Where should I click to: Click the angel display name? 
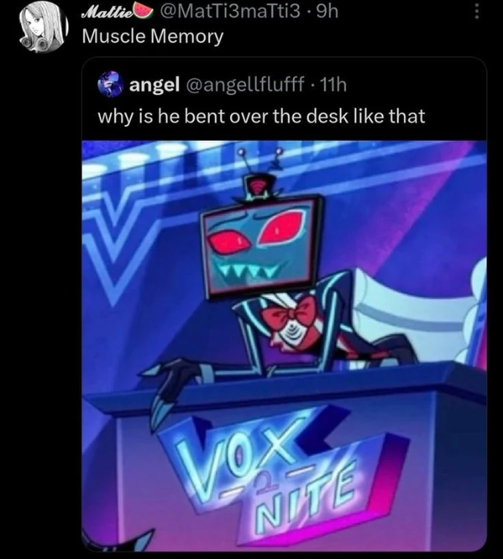(x=155, y=85)
